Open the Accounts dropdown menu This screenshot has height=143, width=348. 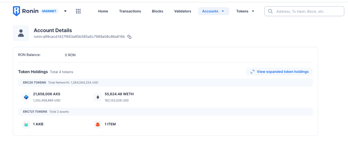213,11
